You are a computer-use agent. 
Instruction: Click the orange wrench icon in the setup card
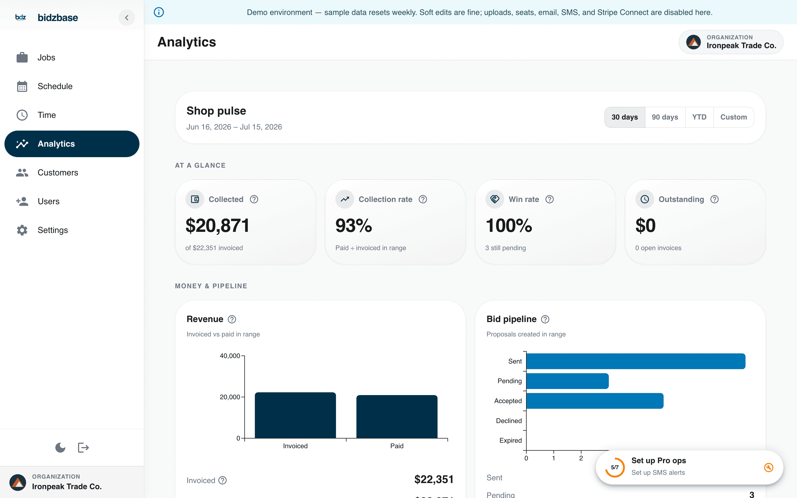769,467
